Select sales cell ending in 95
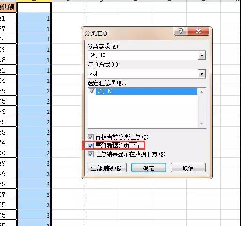The height and width of the screenshot is (226, 241). (x=8, y=101)
